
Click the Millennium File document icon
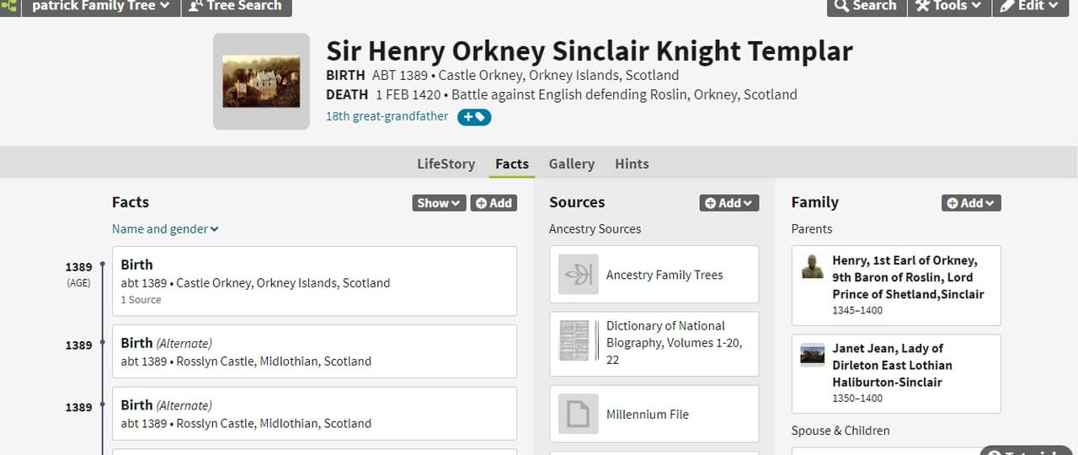579,414
